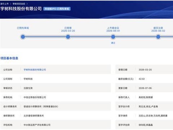Click the 评估机构 field label
This screenshot has width=173, height=130.
coord(8,125)
